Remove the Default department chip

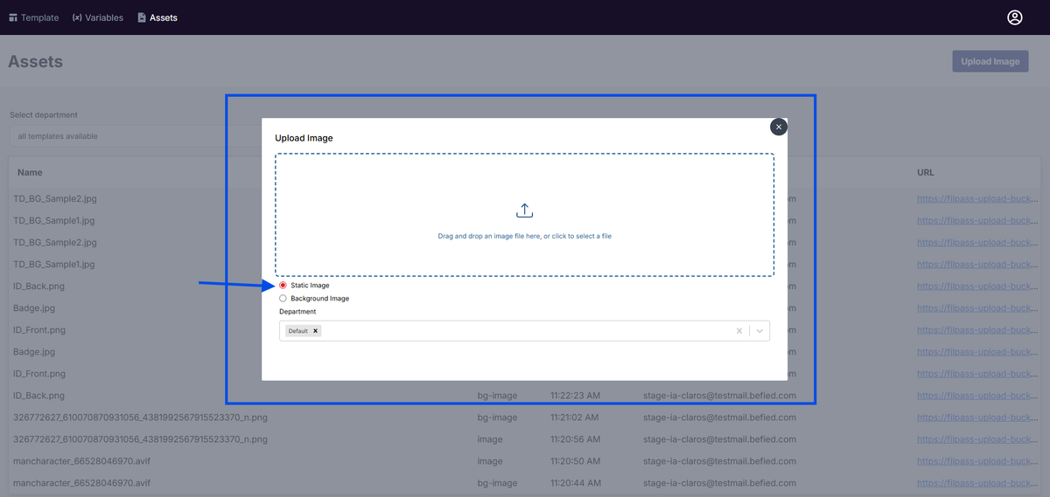pyautogui.click(x=315, y=331)
